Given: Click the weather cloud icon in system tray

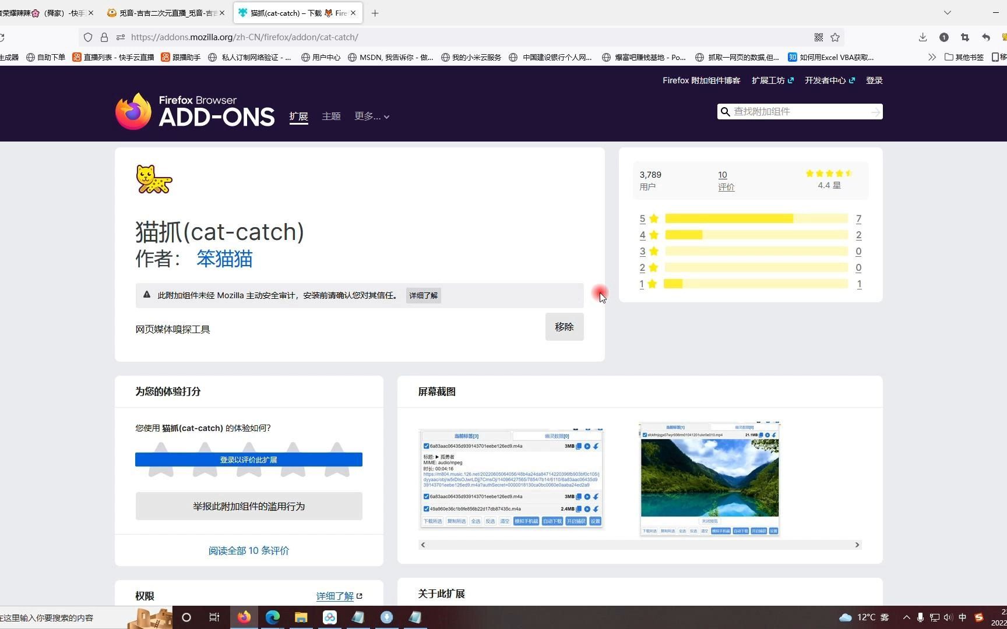Looking at the screenshot, I should tap(845, 617).
